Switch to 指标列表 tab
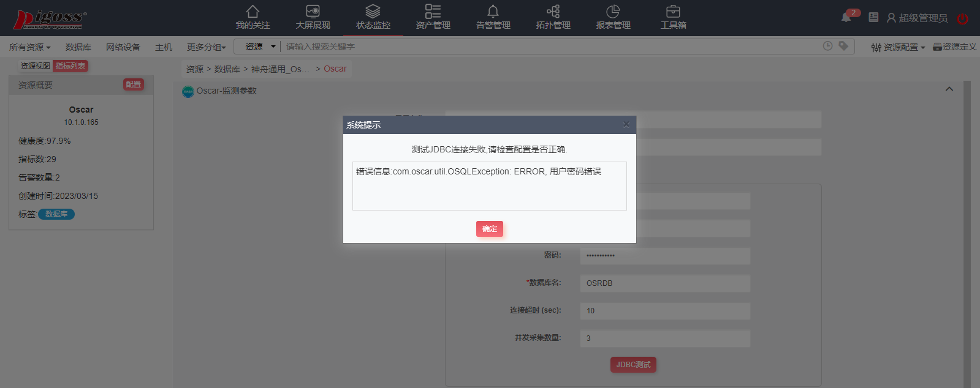 tap(70, 66)
